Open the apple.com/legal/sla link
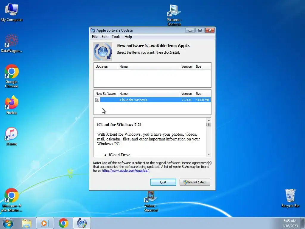The width and height of the screenshot is (305, 229). [126, 171]
